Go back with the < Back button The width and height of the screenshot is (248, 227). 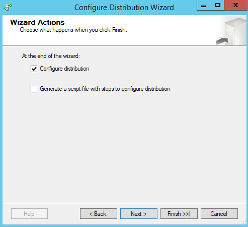(99, 214)
